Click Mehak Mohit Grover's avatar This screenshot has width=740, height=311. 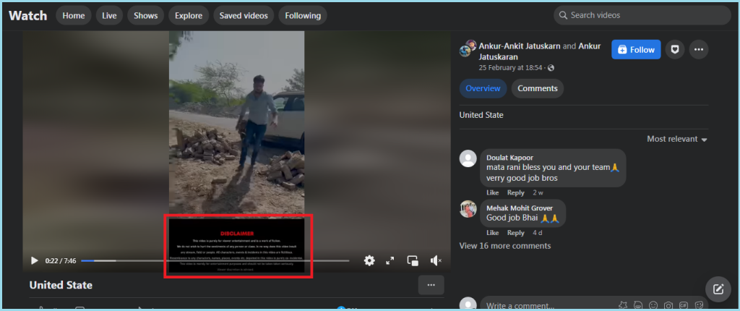click(x=468, y=209)
